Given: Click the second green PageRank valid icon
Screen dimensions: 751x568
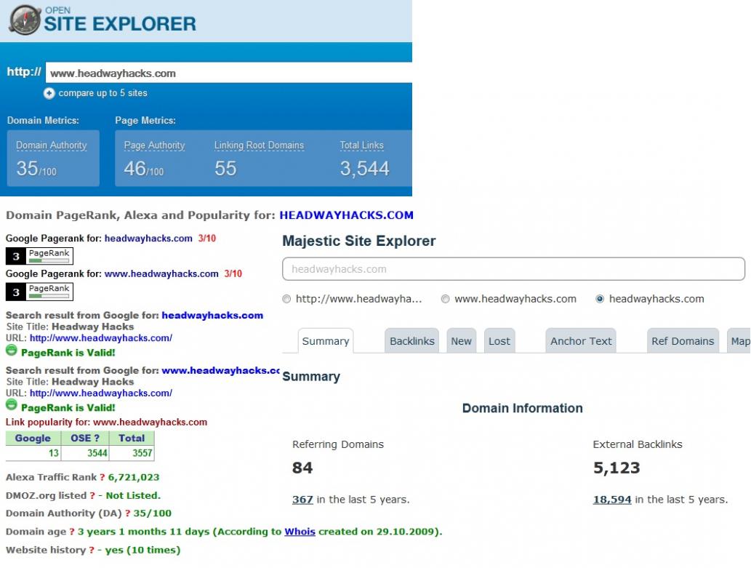Looking at the screenshot, I should 11,406.
